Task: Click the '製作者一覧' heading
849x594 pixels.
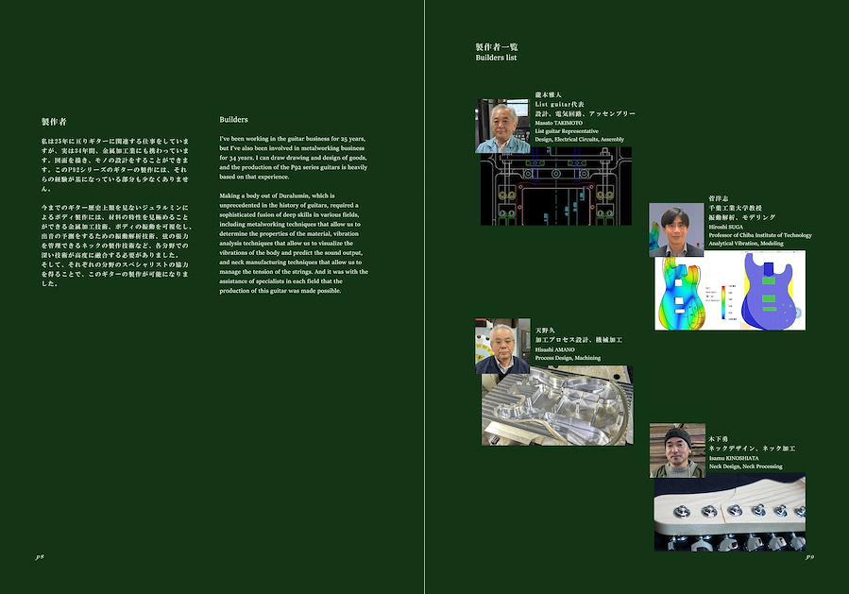Action: (x=496, y=46)
